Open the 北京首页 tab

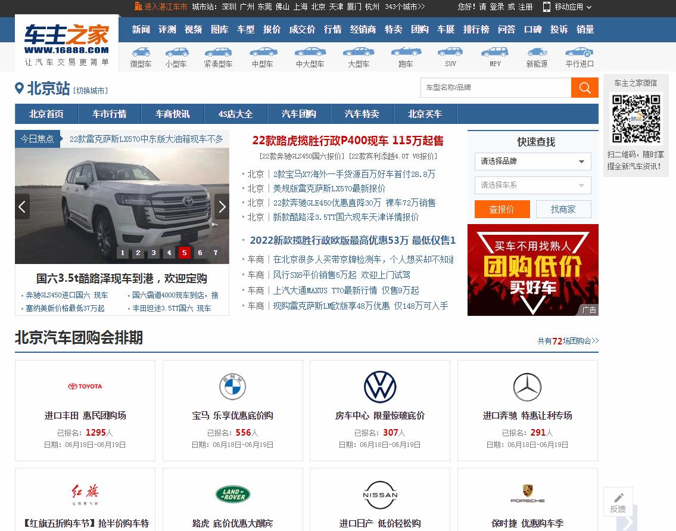click(x=46, y=114)
